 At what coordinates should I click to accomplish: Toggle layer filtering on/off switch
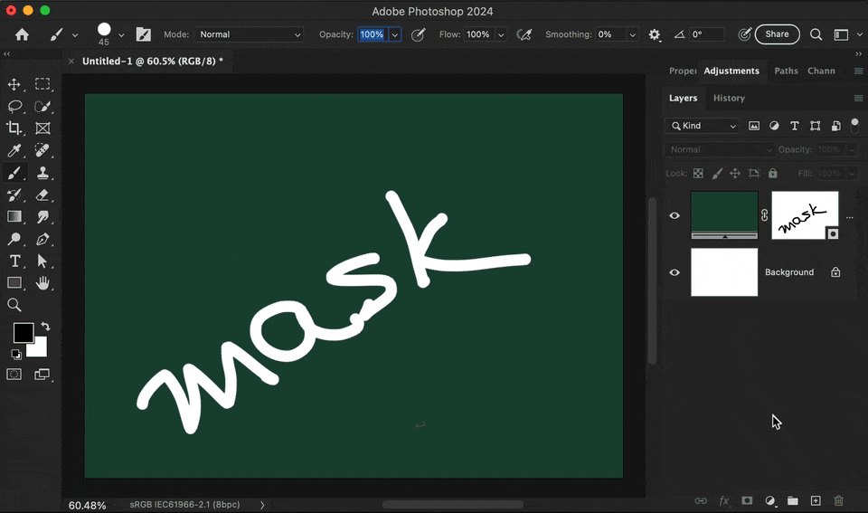coord(854,126)
